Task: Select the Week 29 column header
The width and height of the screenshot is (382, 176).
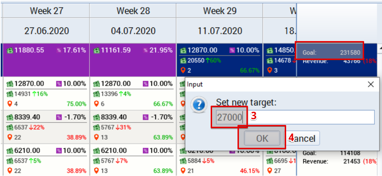Action: 220,10
